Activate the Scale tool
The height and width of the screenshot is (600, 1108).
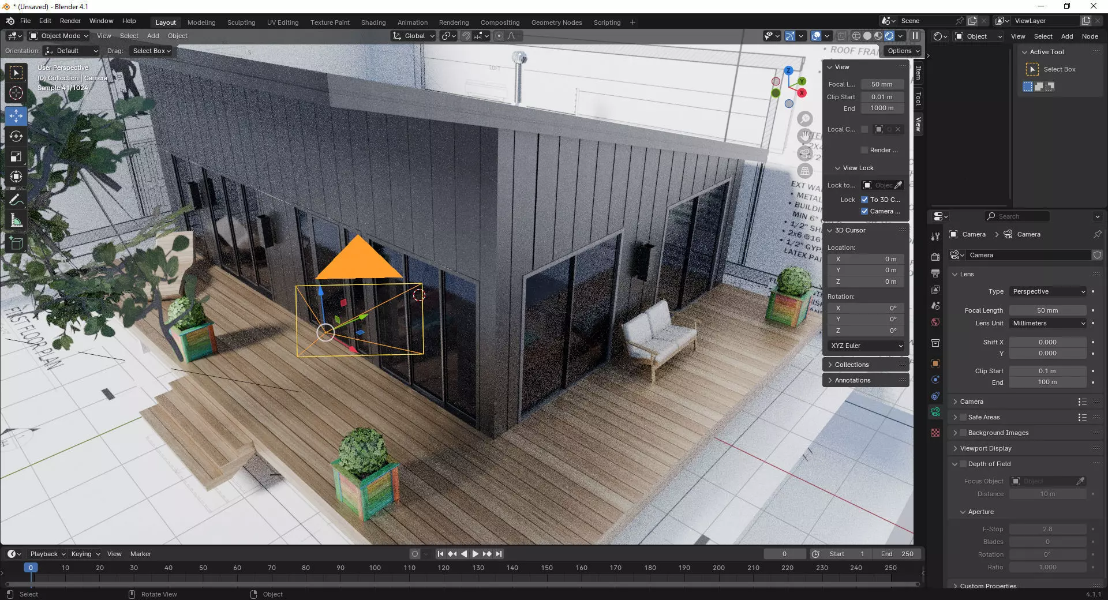click(x=16, y=156)
